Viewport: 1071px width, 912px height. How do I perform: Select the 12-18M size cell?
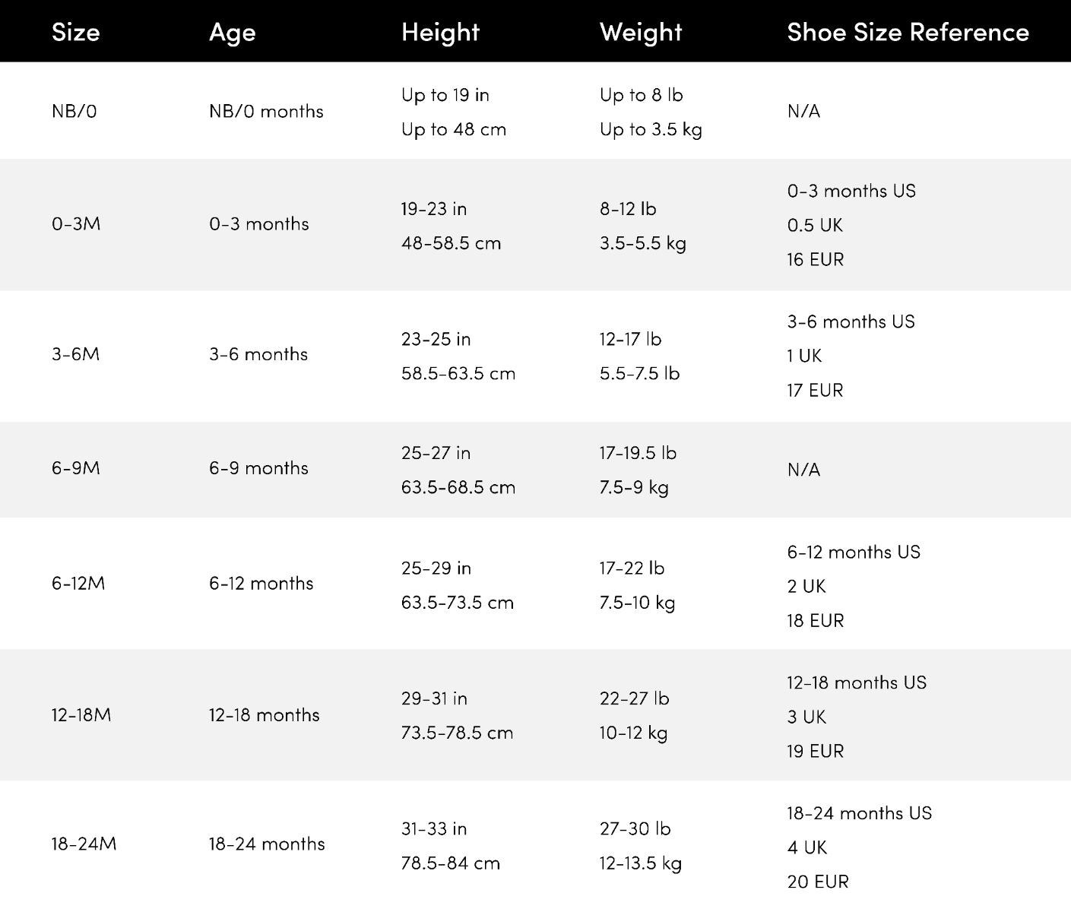tap(81, 715)
